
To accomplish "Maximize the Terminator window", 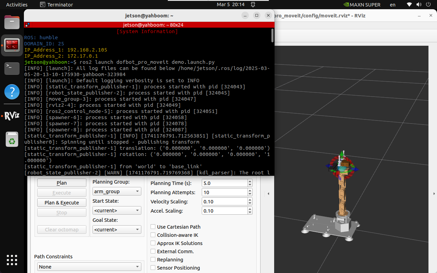I will [257, 16].
